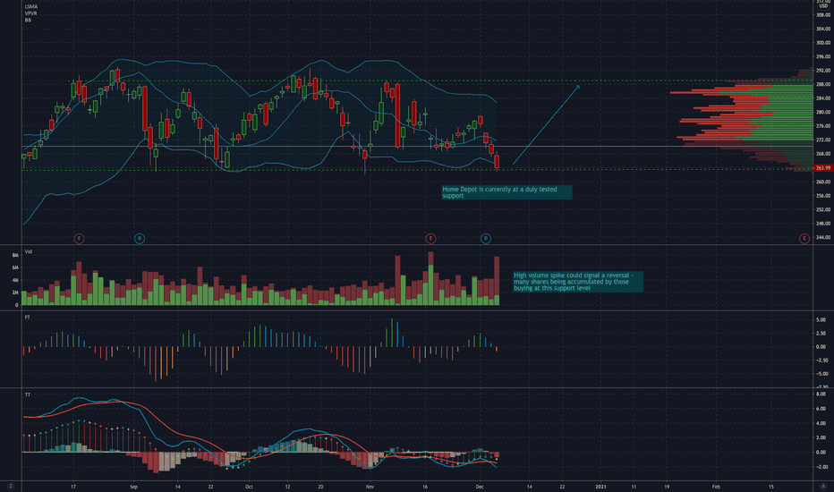Open the earnings E marker near November 16

click(430, 238)
